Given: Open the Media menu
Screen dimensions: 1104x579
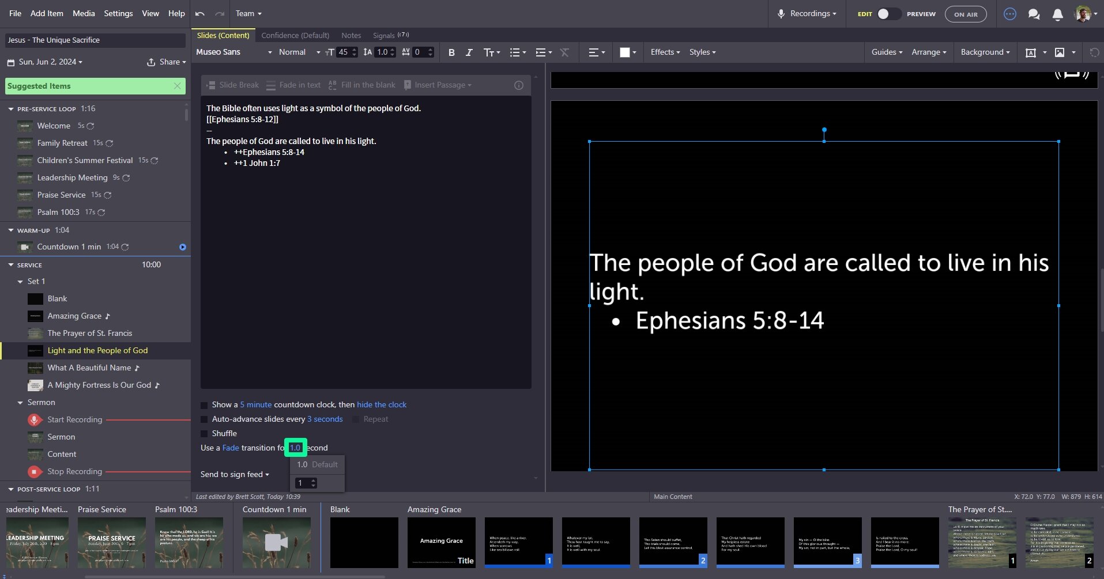Looking at the screenshot, I should (x=84, y=13).
